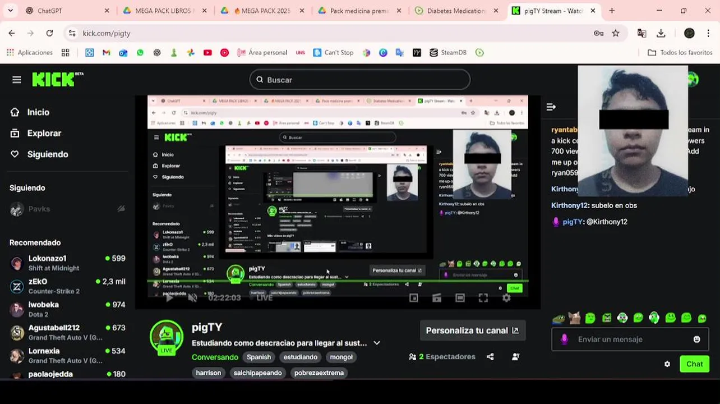Screen dimensions: 720x404
Task: Collapse the chat panel icon
Action: [551, 107]
